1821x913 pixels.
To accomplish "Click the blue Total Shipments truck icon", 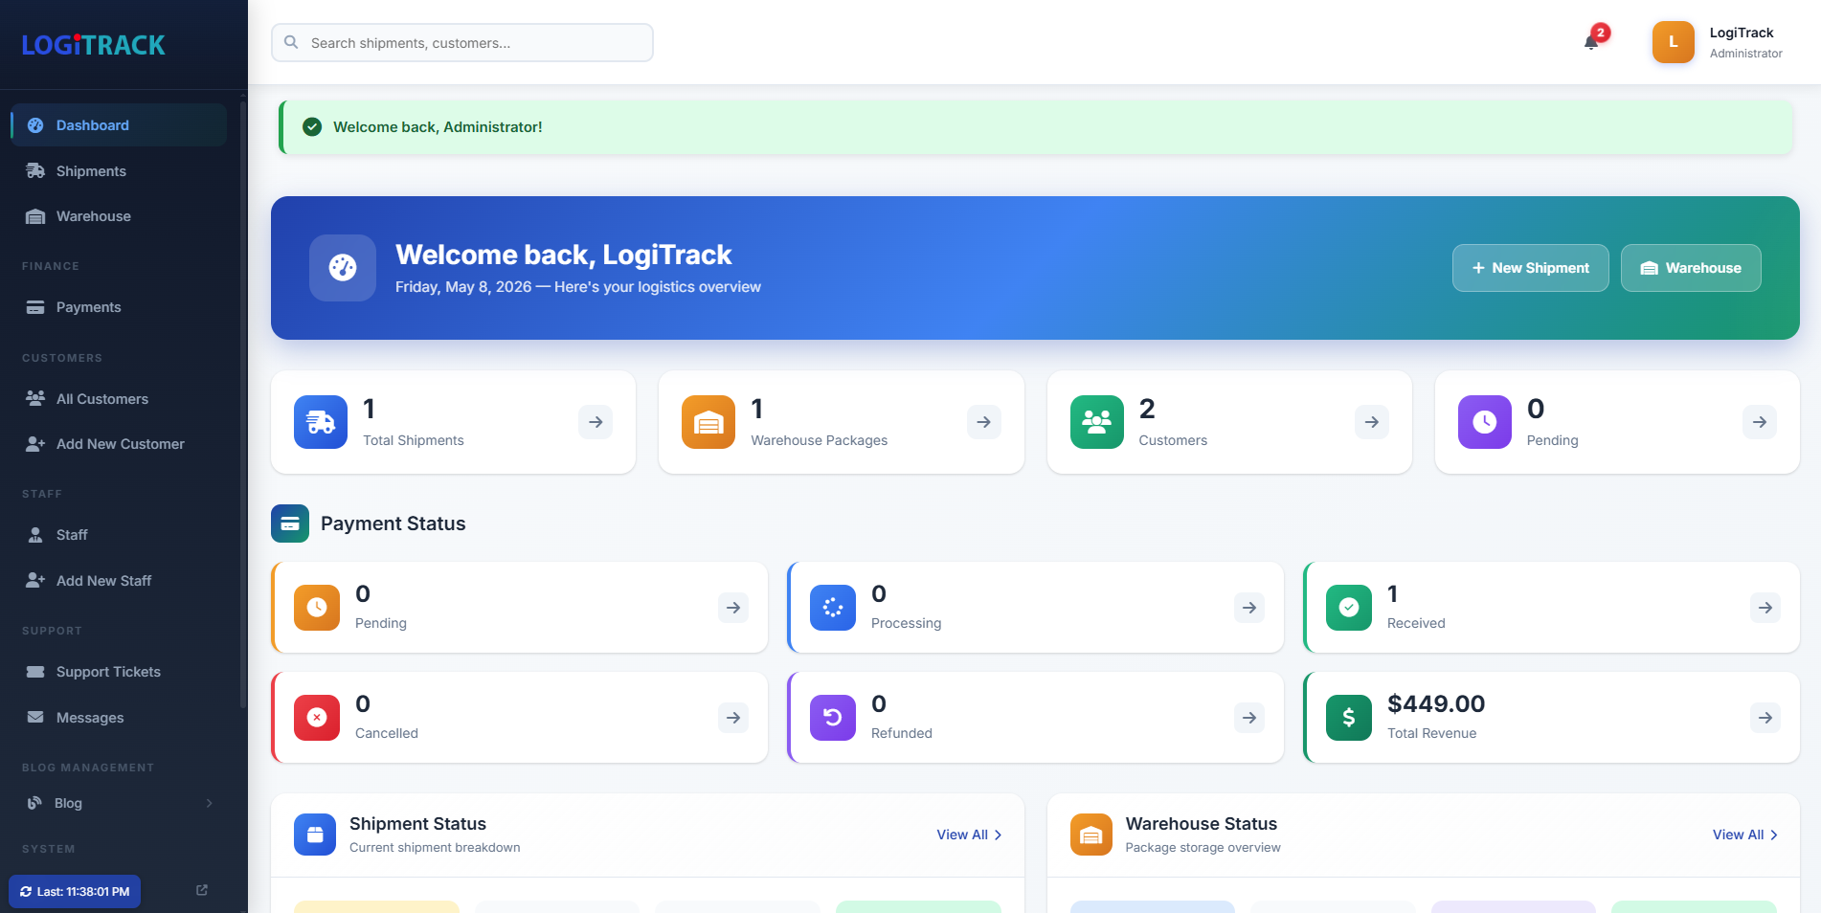I will coord(321,422).
